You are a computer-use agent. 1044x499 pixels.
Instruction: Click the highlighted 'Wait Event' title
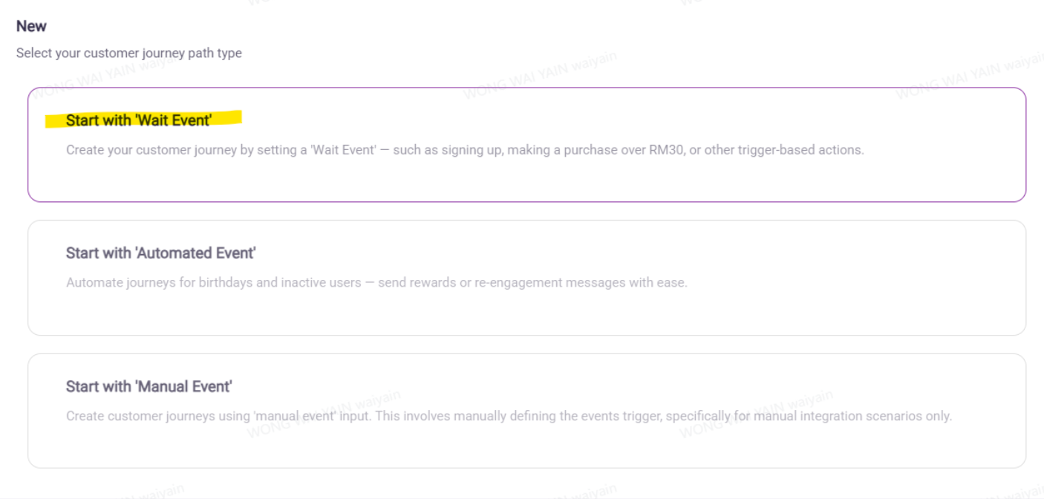coord(139,120)
